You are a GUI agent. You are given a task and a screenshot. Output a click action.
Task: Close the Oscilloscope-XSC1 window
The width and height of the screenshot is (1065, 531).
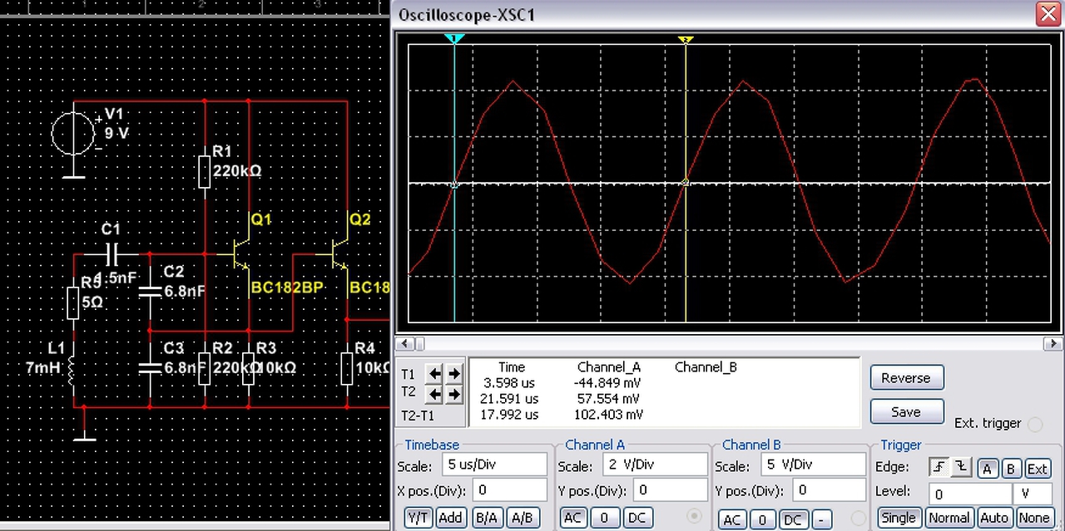click(x=1048, y=13)
